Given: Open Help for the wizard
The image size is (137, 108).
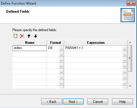Looking at the screenshot, I should click(x=122, y=102).
